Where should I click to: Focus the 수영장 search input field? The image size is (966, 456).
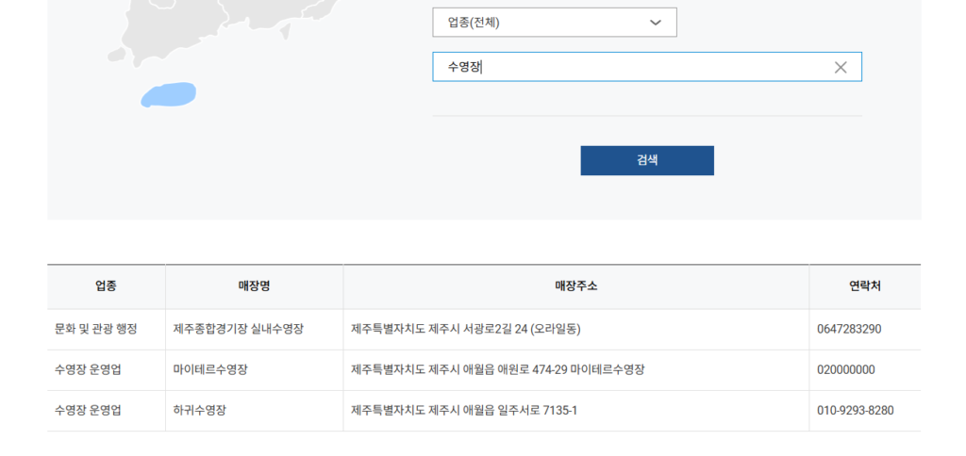pos(647,67)
